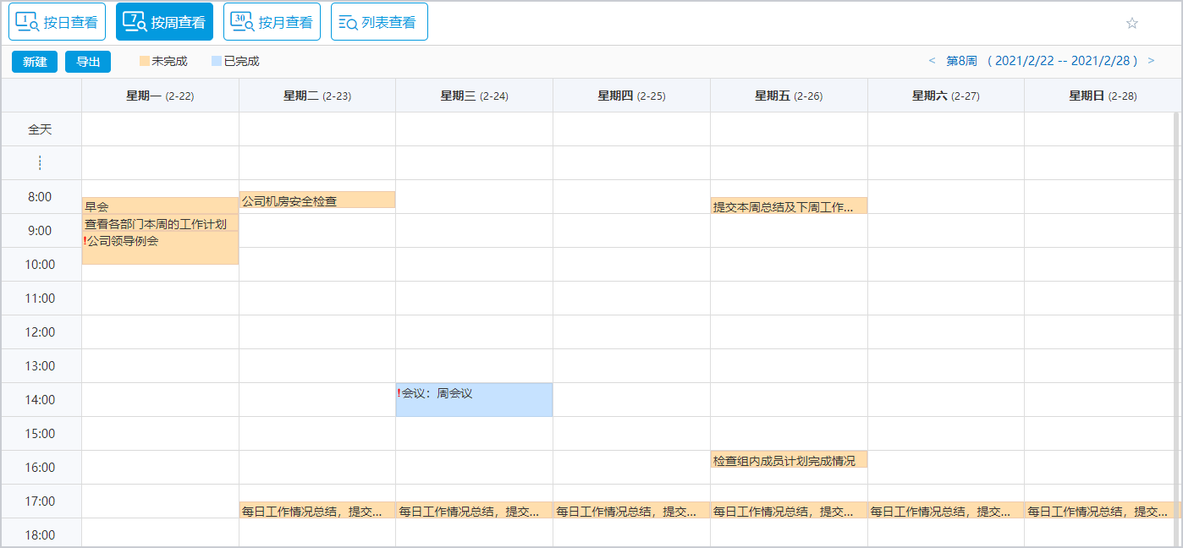Select the weekly view tab 按周查看
The image size is (1183, 548).
(164, 22)
